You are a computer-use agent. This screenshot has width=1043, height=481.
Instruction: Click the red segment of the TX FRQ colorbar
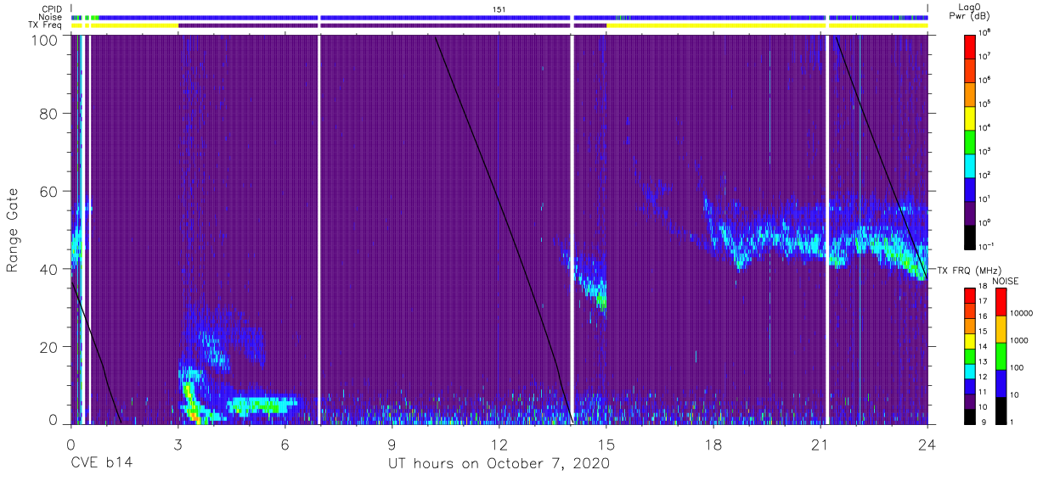click(x=971, y=296)
